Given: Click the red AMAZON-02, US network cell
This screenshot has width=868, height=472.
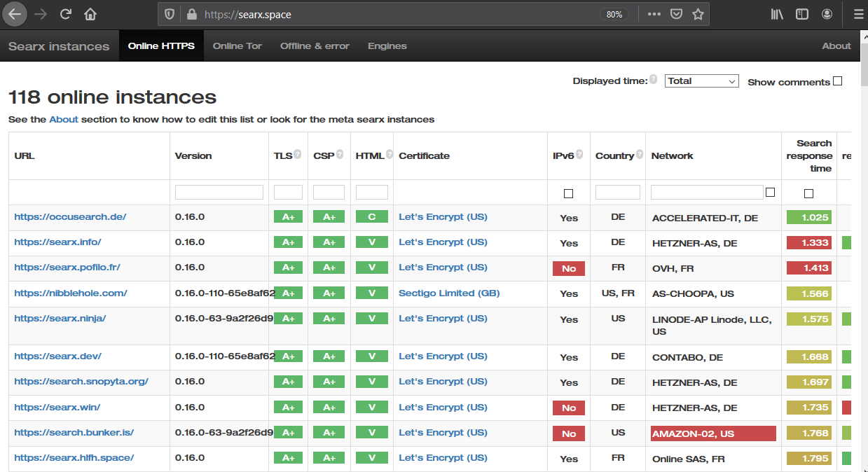Looking at the screenshot, I should tap(712, 433).
